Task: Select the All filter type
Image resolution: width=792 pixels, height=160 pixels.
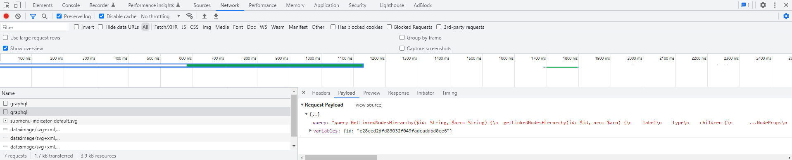Action: click(145, 27)
